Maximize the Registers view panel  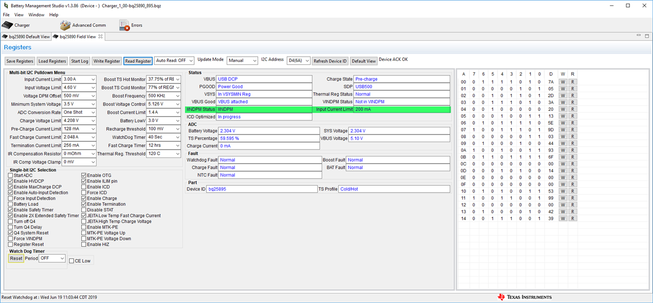click(x=647, y=37)
